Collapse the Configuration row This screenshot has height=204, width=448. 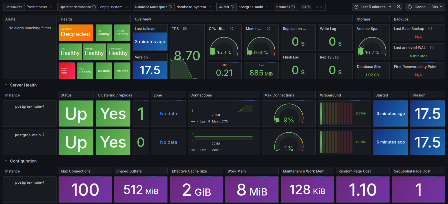[x=6, y=161]
